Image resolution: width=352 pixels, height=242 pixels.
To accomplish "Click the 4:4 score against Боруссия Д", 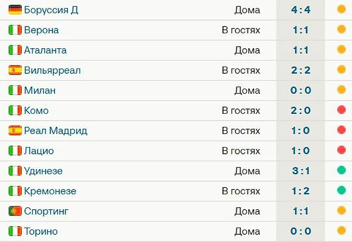I will 301,10.
